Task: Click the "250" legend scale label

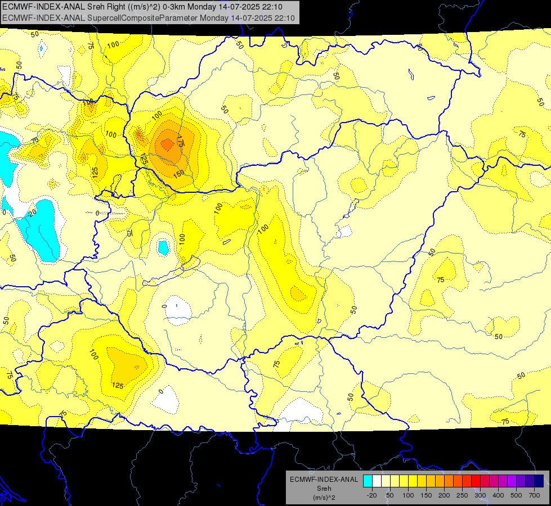Action: (462, 495)
